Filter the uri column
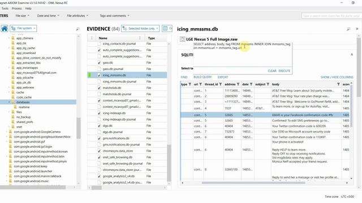Screen dimensions: 362x203 tap(200, 84)
